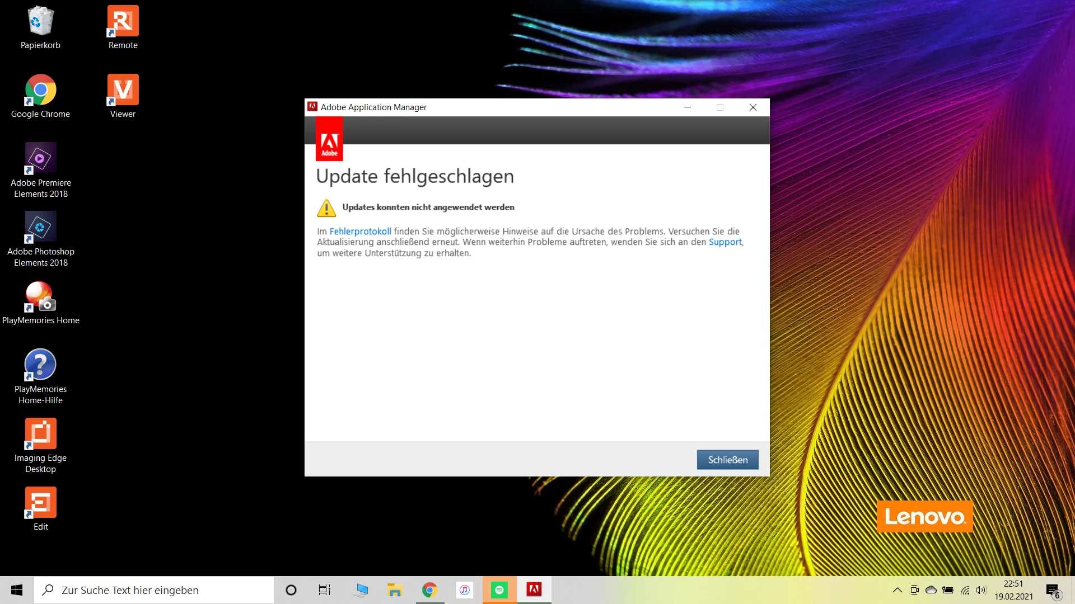Screen dimensions: 1075x604
Task: Select Adobe Premiere Elements 2018 shortcut
Action: point(40,171)
